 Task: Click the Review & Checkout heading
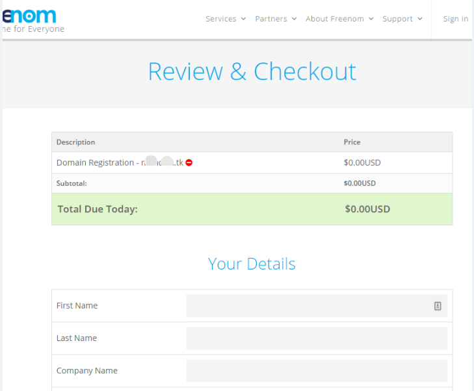252,71
